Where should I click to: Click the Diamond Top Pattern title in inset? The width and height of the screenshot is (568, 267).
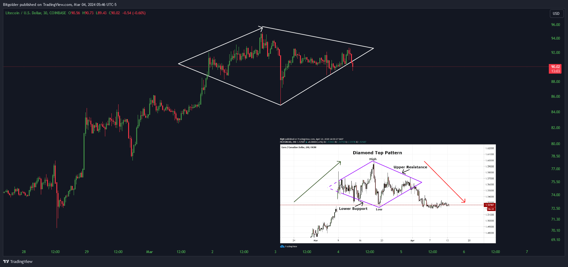point(377,153)
